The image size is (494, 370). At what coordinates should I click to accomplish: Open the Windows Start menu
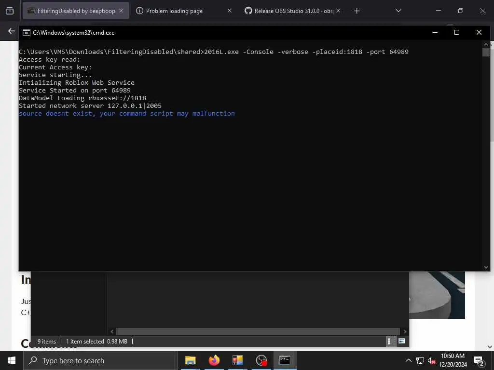pos(12,360)
